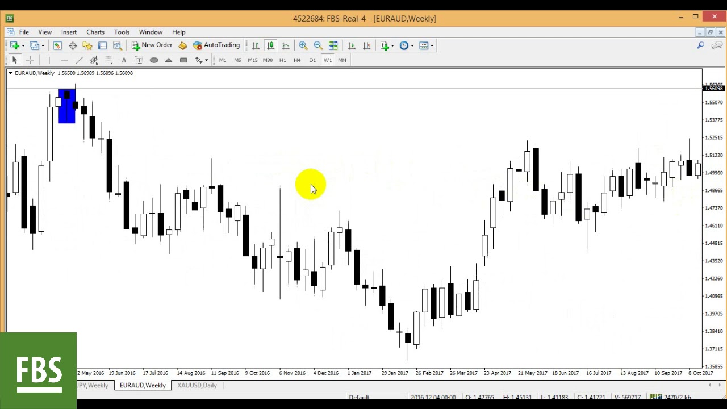Select the Text Label tool
This screenshot has height=409, width=727.
[139, 60]
